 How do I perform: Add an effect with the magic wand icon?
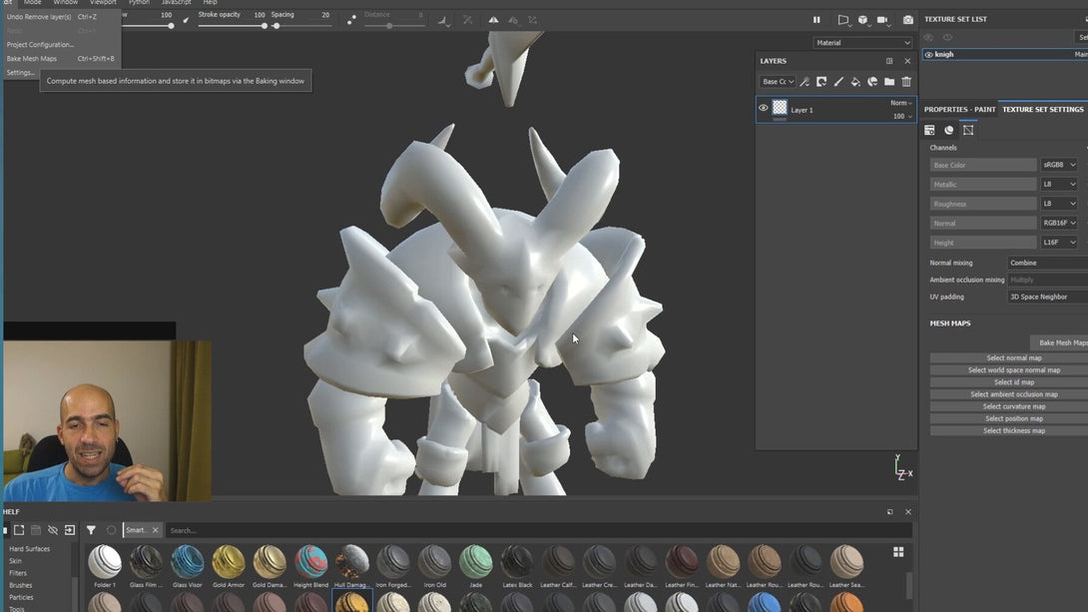(x=805, y=82)
